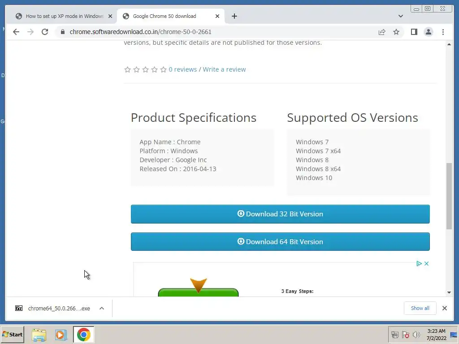Viewport: 459px width, 344px height.
Task: Click the vertical scrollbar thumb
Action: [449, 196]
